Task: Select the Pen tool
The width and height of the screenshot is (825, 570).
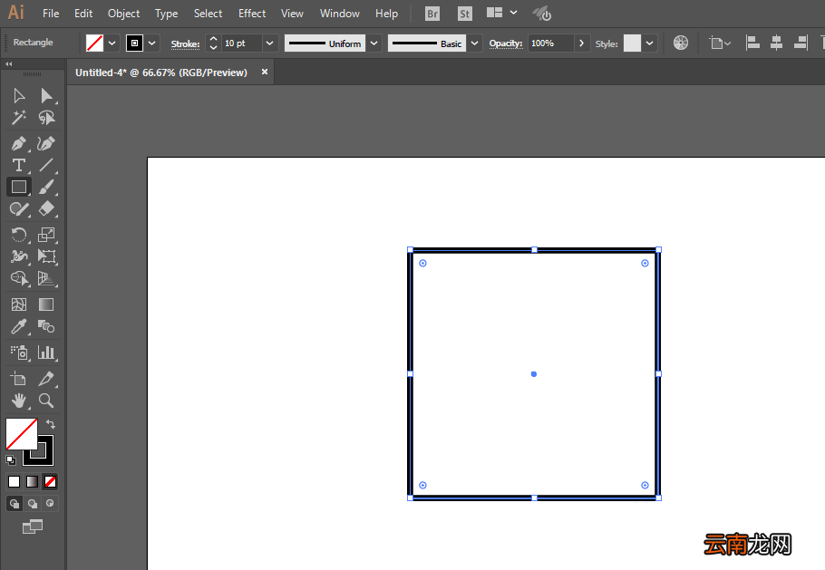Action: [x=19, y=143]
